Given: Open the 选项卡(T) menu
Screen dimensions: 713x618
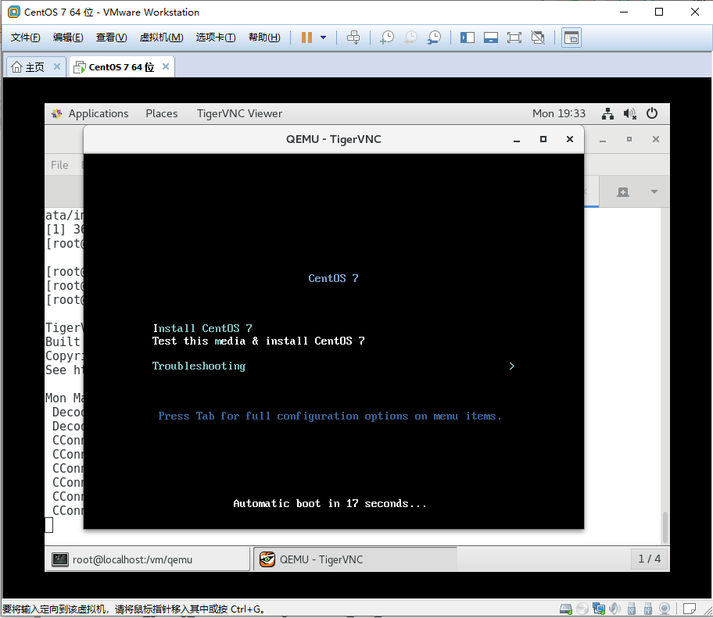Looking at the screenshot, I should 216,38.
